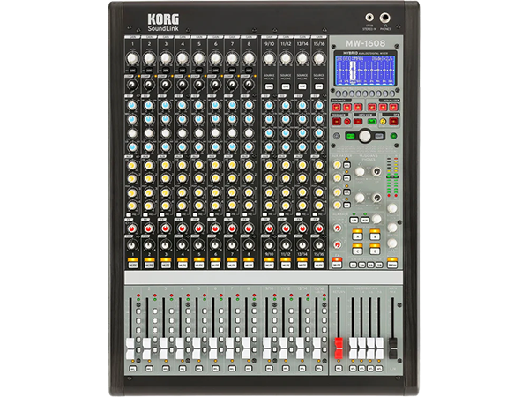
Task: Click the MW-1608 model label
Action: (365, 43)
